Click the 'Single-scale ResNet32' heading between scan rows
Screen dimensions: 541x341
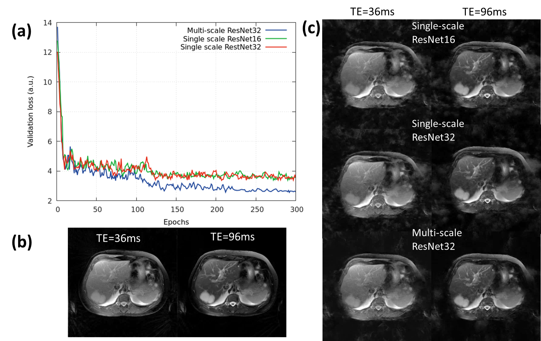[438, 130]
